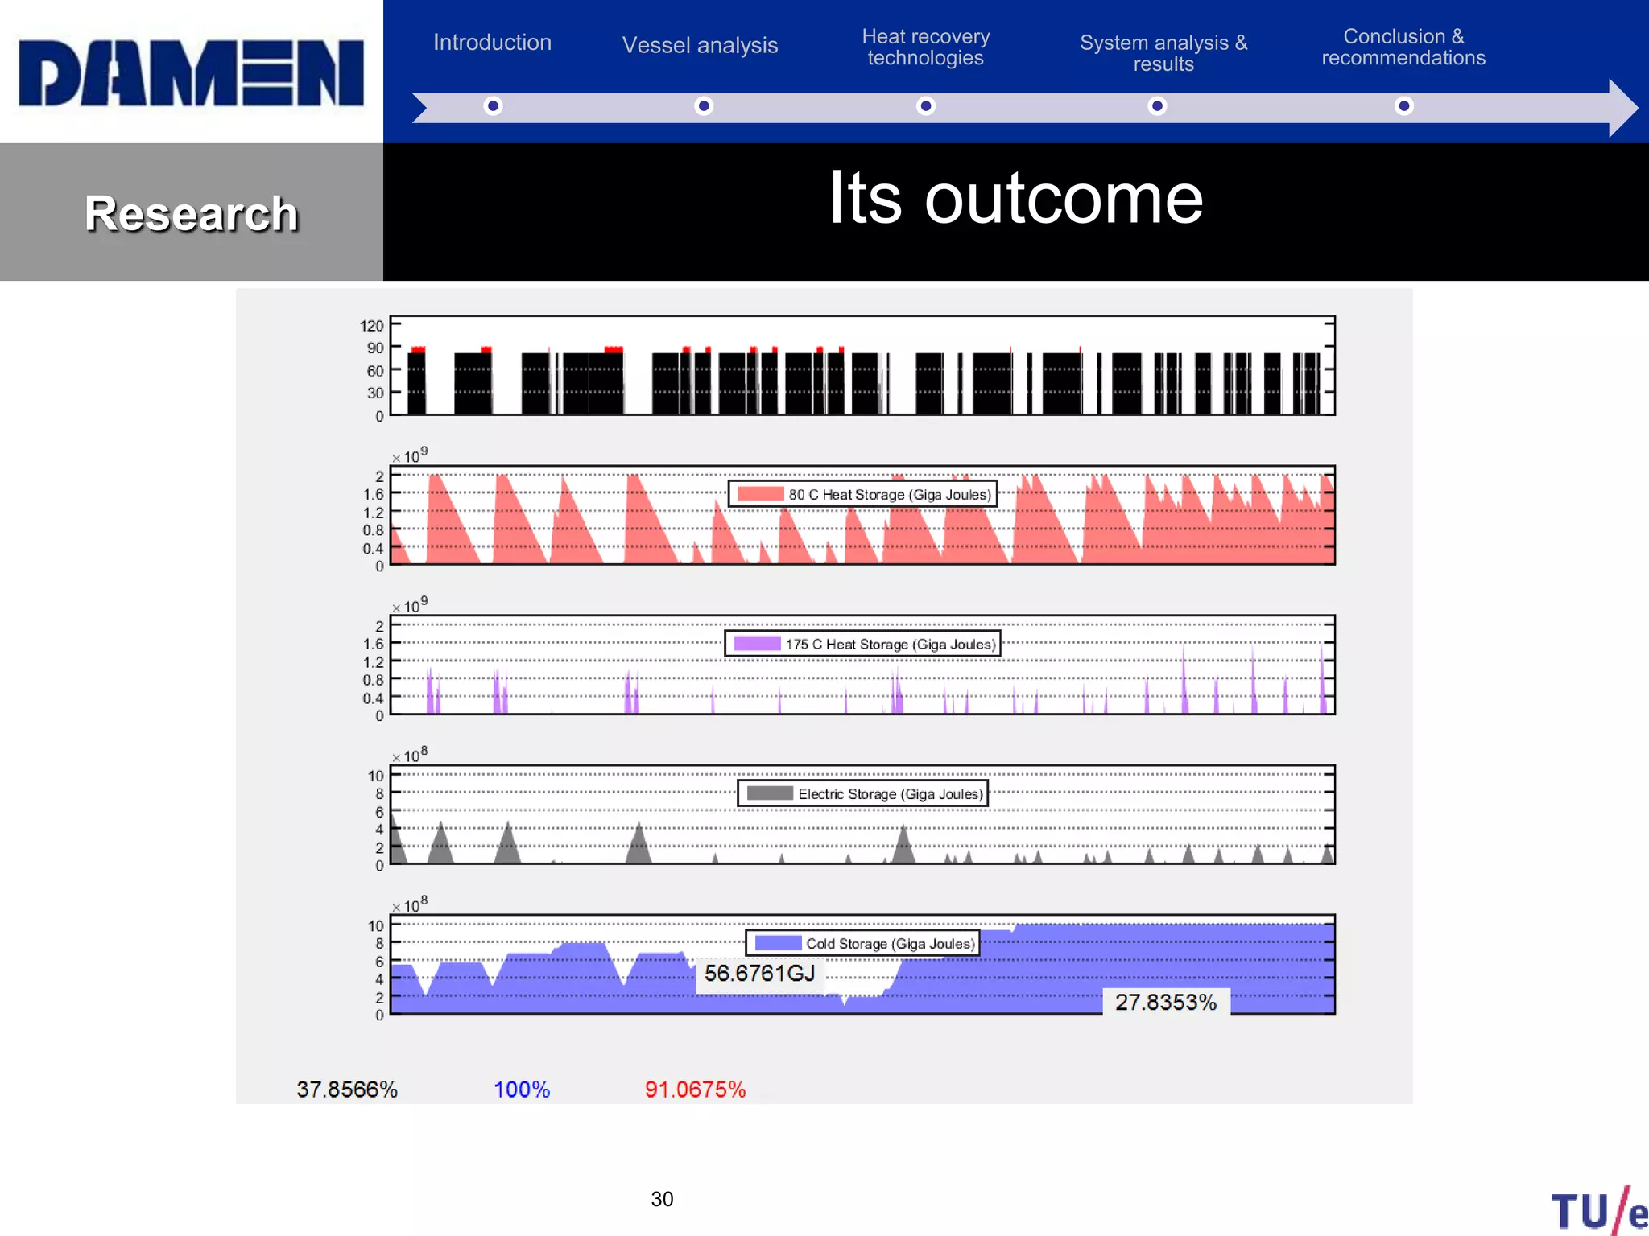The height and width of the screenshot is (1236, 1649).
Task: Click the red 91.0675% value
Action: click(x=695, y=1090)
